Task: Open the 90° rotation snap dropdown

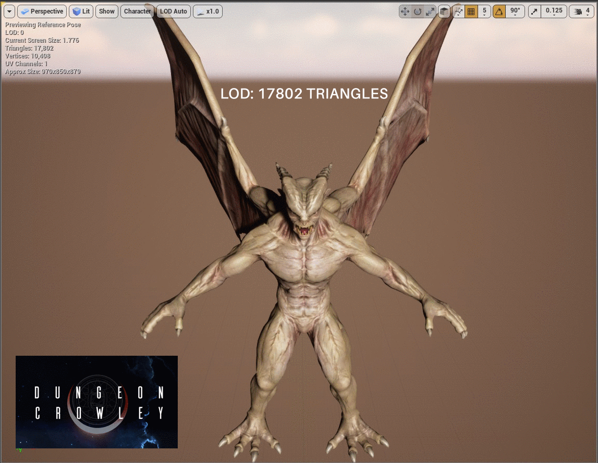Action: click(x=515, y=11)
